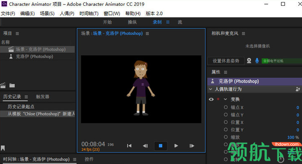Open the 人偶(P) menu

(x=67, y=13)
